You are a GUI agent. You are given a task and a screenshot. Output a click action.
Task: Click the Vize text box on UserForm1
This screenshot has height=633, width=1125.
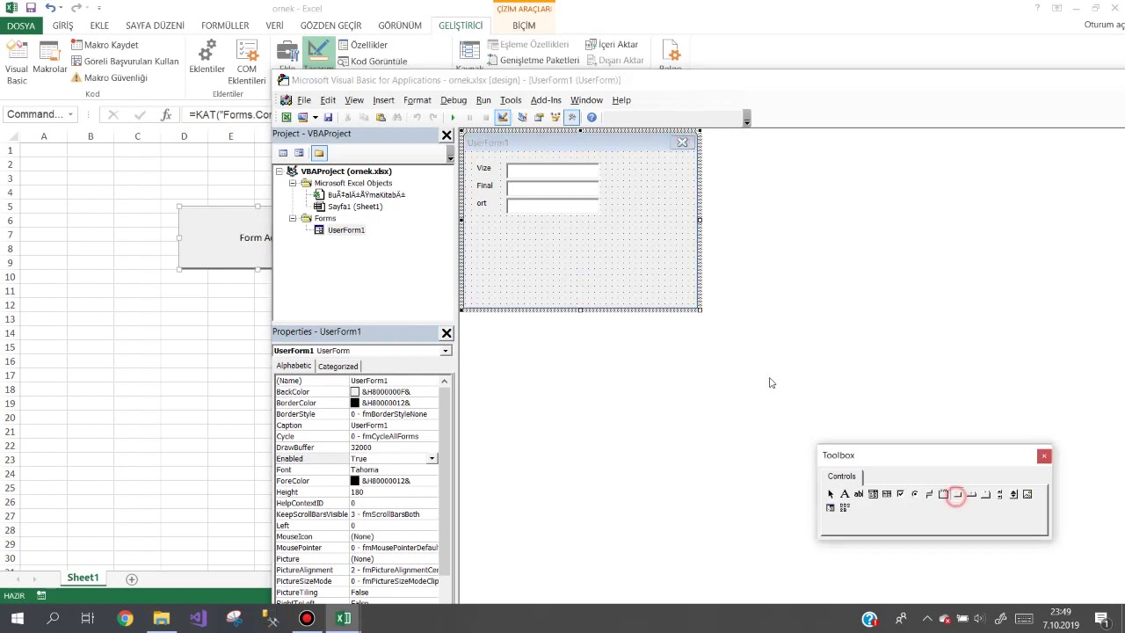click(552, 171)
